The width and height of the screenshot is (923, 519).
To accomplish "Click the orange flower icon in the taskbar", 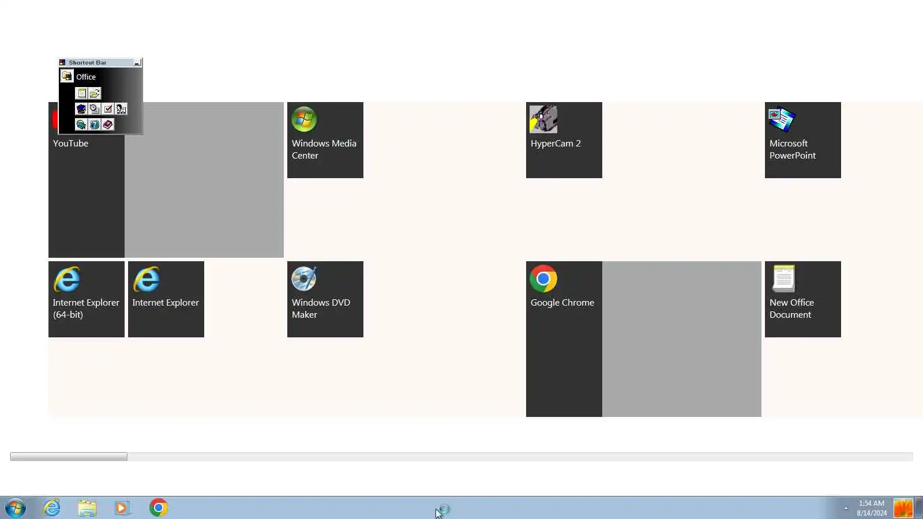I will click(903, 508).
